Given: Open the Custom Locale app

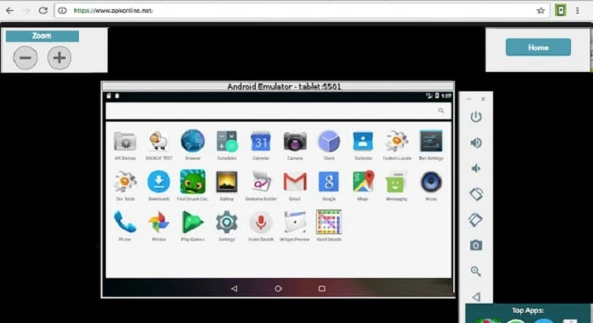Looking at the screenshot, I should 396,141.
